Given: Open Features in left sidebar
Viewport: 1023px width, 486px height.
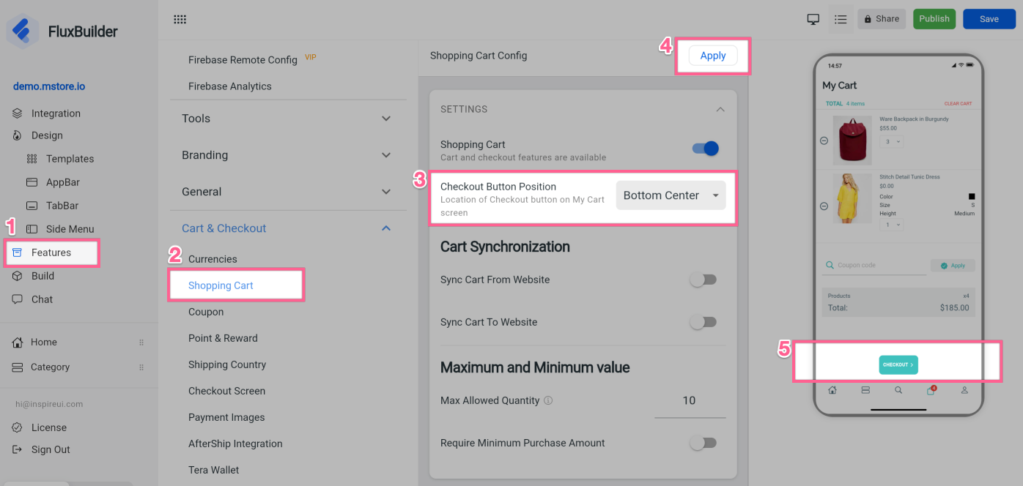Looking at the screenshot, I should coord(51,253).
